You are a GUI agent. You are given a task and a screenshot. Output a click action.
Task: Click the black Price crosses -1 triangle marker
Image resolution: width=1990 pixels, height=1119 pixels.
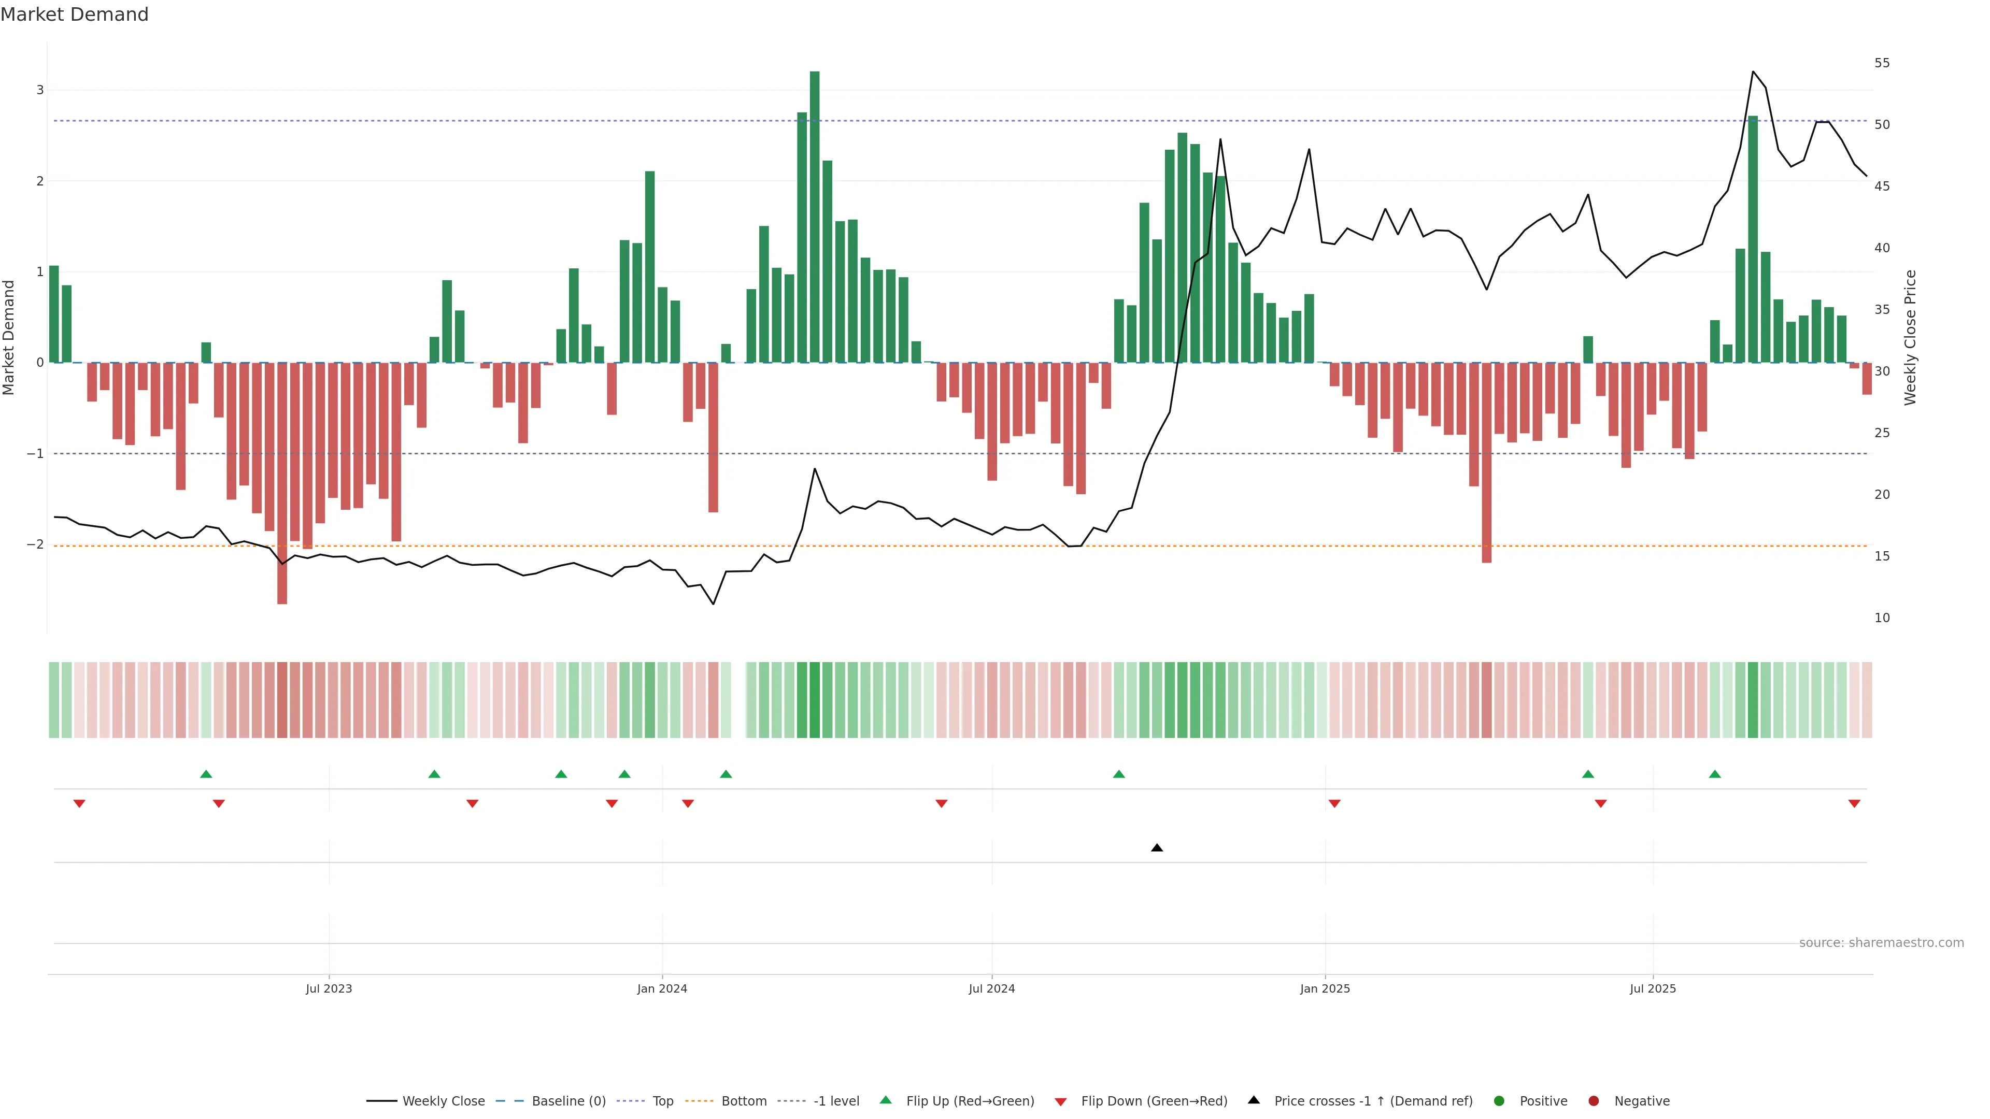(1157, 848)
